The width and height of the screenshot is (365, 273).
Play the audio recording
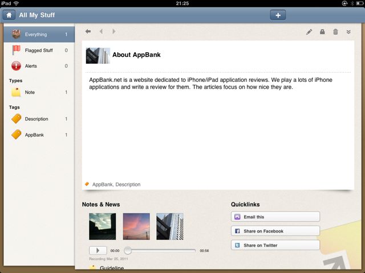(98, 250)
